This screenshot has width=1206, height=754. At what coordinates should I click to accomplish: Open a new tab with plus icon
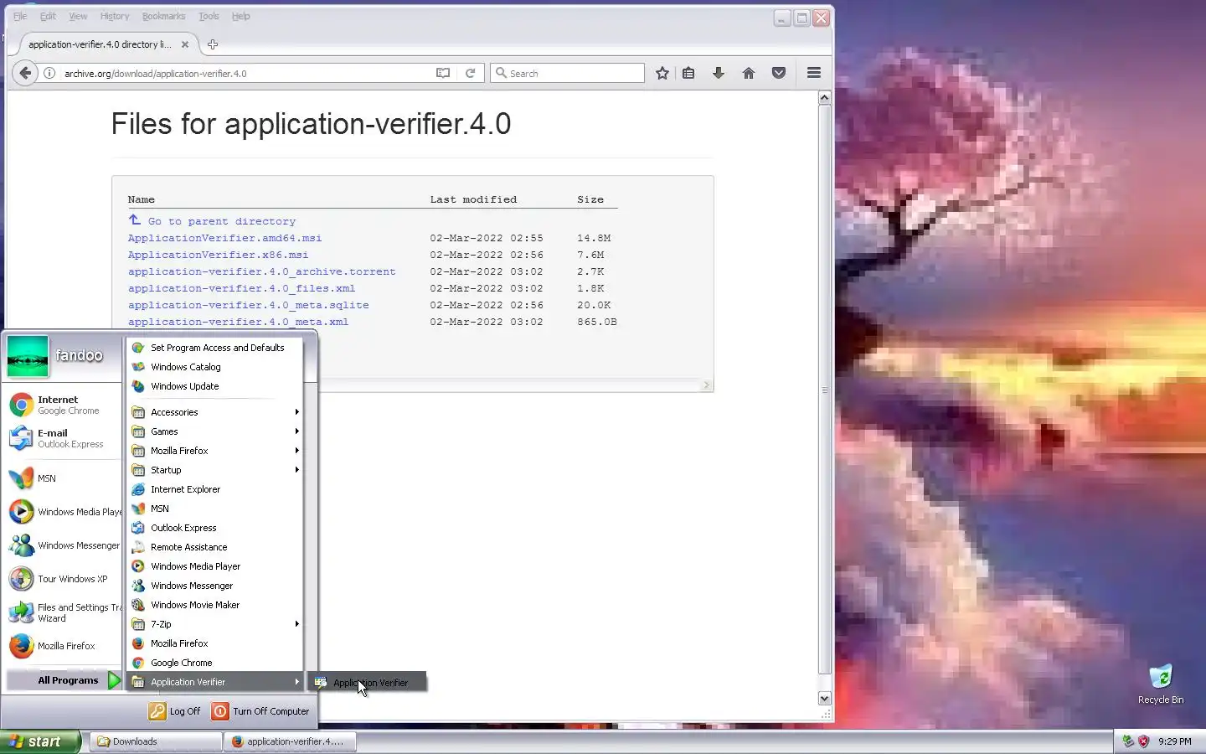tap(213, 44)
